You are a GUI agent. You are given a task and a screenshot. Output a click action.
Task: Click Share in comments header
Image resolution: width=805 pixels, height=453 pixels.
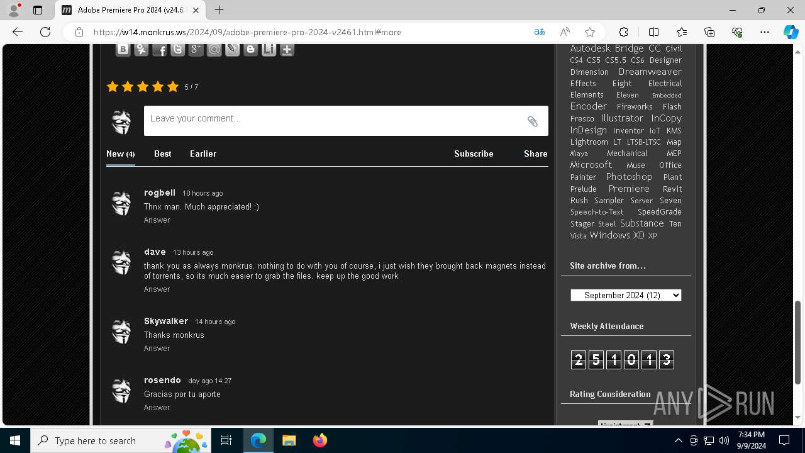coord(536,154)
